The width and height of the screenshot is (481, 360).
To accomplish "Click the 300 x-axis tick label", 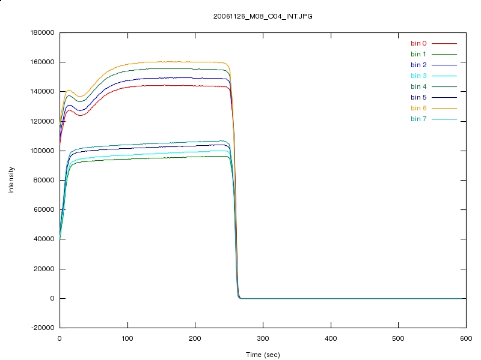I will point(263,338).
